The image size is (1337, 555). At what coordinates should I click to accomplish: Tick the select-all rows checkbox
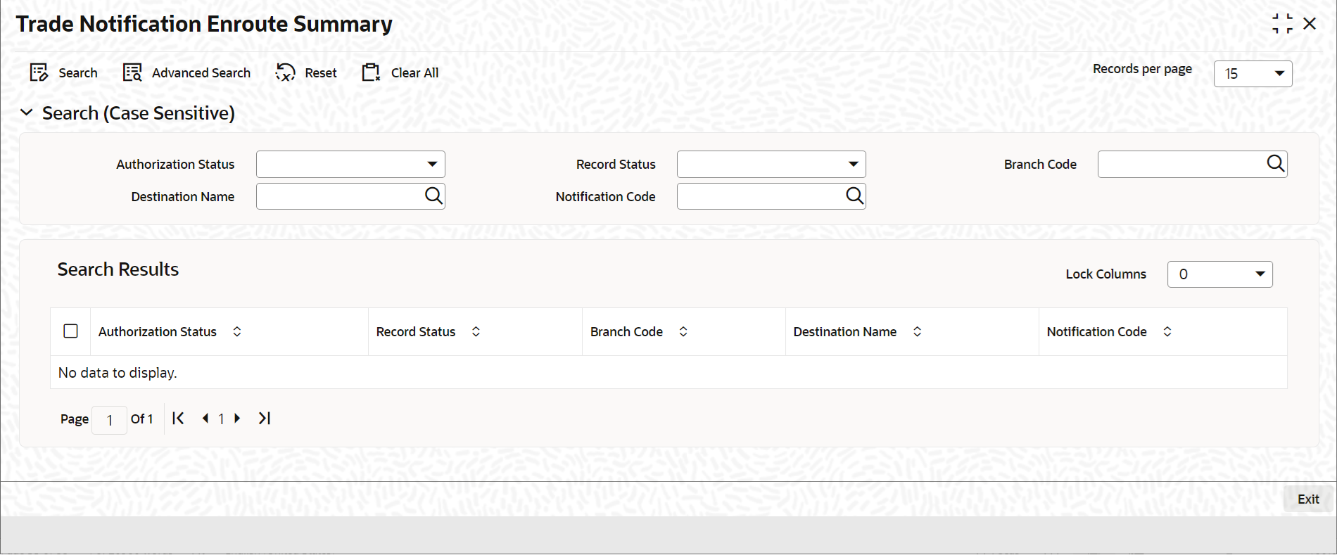tap(70, 331)
